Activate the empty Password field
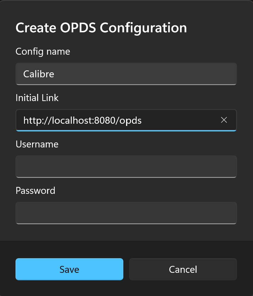The height and width of the screenshot is (296, 253). coord(126,213)
